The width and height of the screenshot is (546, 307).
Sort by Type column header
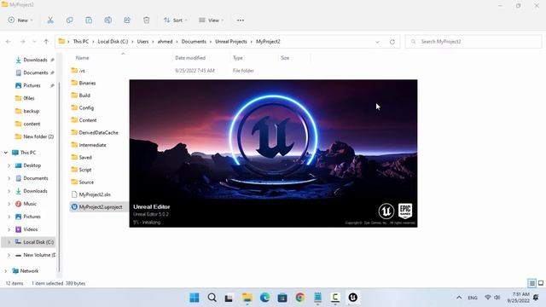238,58
